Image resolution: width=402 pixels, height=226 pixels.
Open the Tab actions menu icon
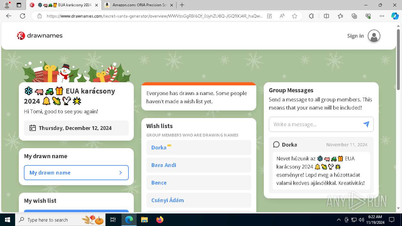[x=19, y=5]
